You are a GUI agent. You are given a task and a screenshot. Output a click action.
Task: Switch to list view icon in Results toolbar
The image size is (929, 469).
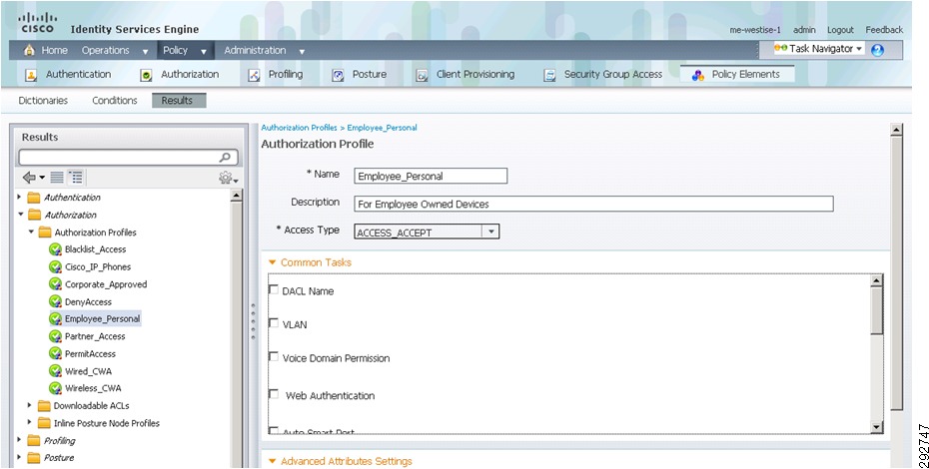click(57, 177)
